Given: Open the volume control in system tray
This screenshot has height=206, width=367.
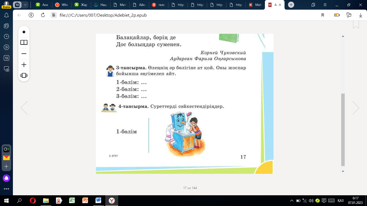Looking at the screenshot, I should pyautogui.click(x=311, y=201).
